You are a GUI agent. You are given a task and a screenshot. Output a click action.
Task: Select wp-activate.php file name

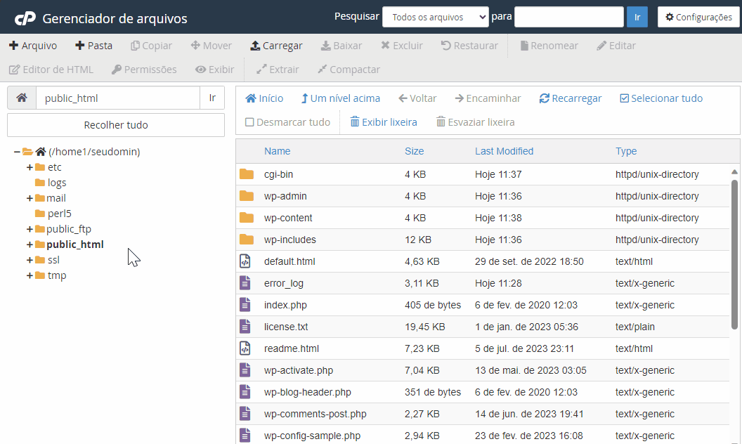(299, 371)
